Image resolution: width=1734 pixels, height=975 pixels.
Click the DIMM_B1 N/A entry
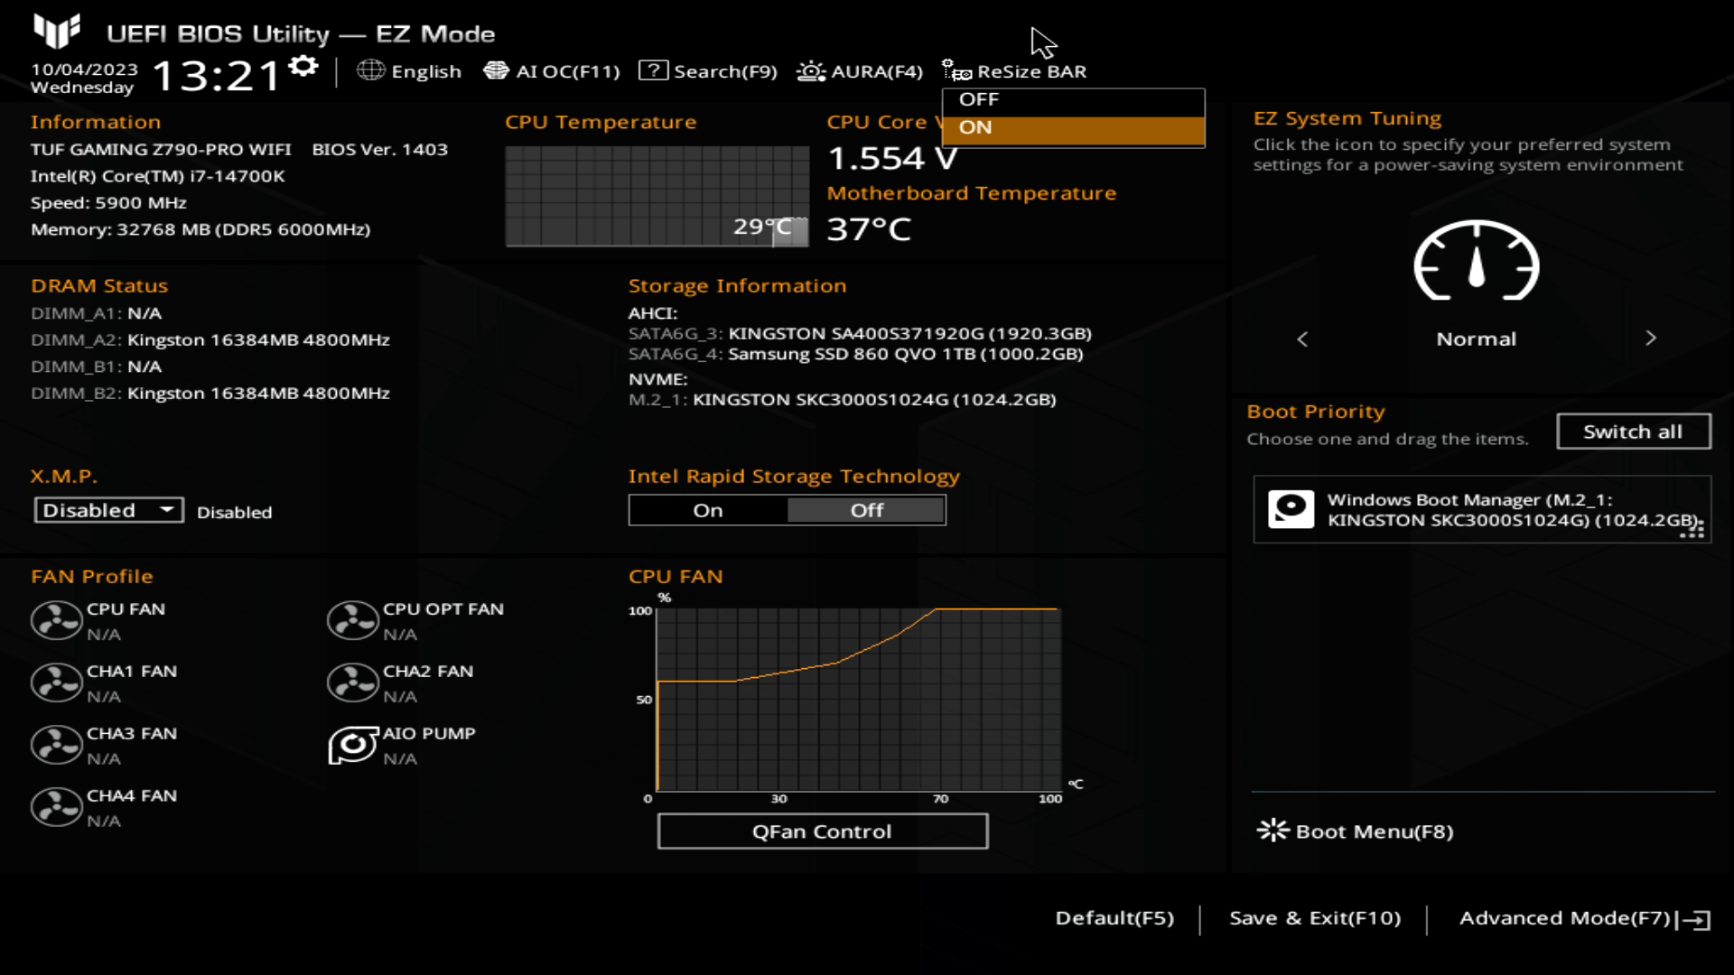pyautogui.click(x=96, y=367)
